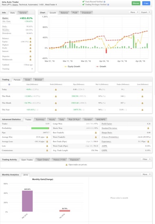Open the Risk Of Ruin statistics tab

click(x=74, y=119)
